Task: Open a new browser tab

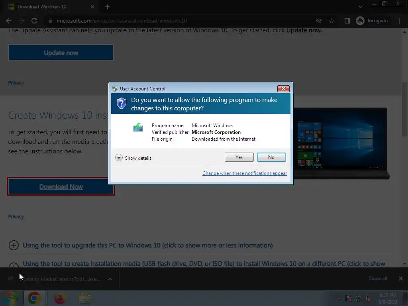Action: tap(108, 7)
